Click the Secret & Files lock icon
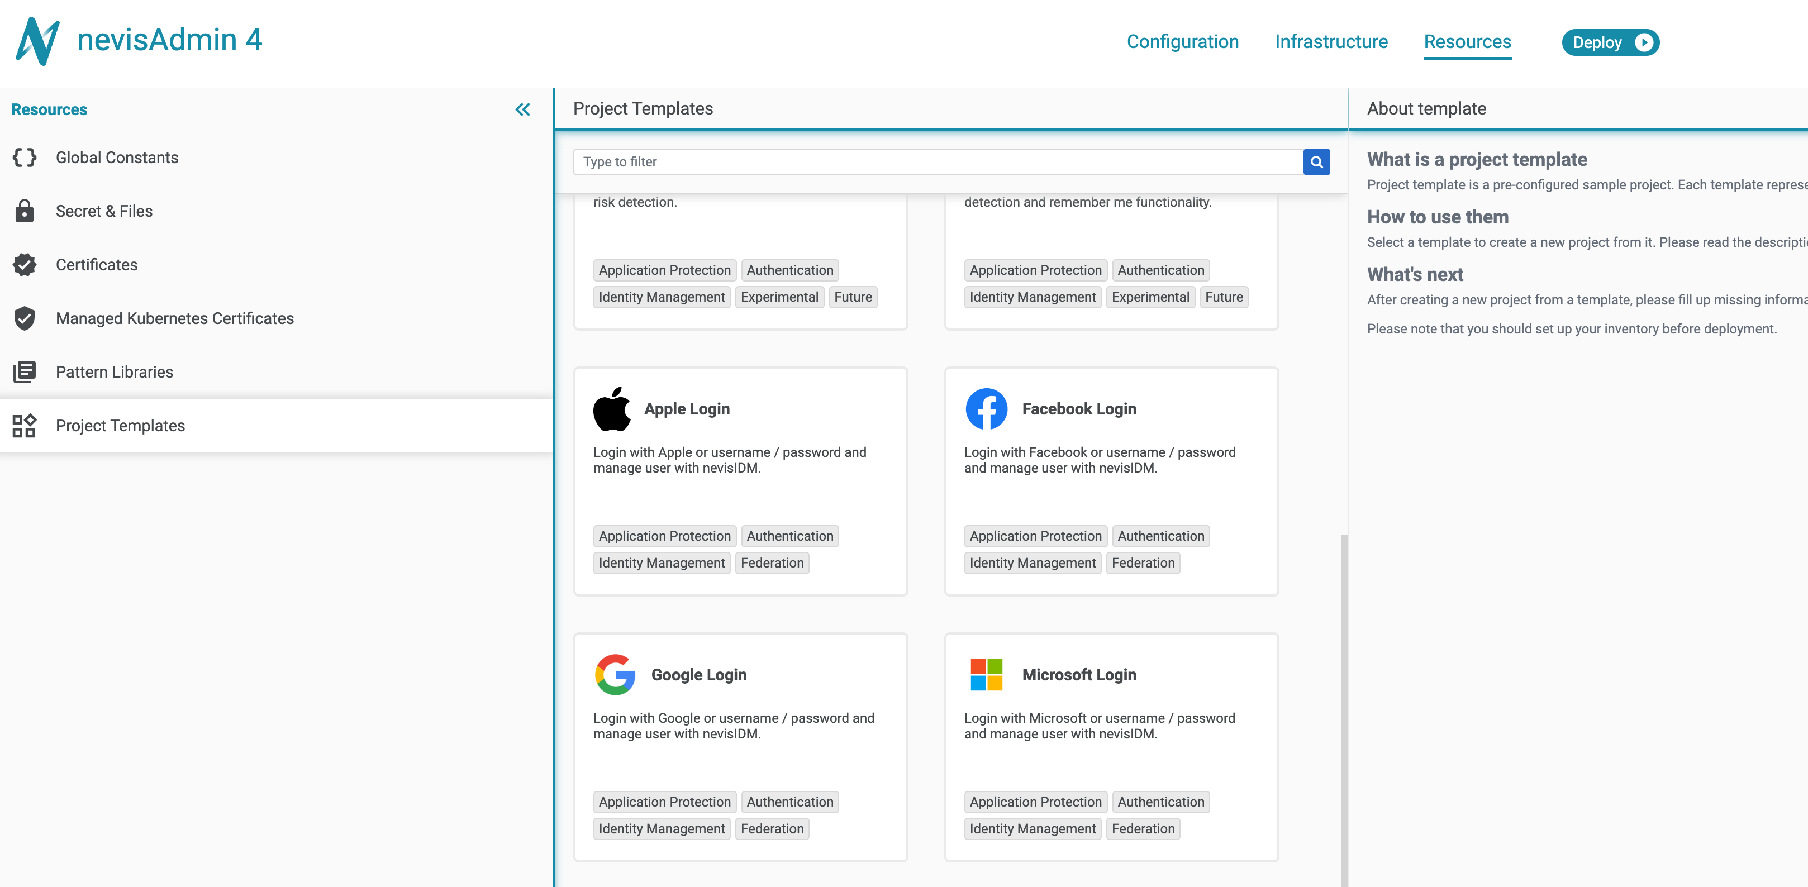This screenshot has height=887, width=1808. coord(25,211)
